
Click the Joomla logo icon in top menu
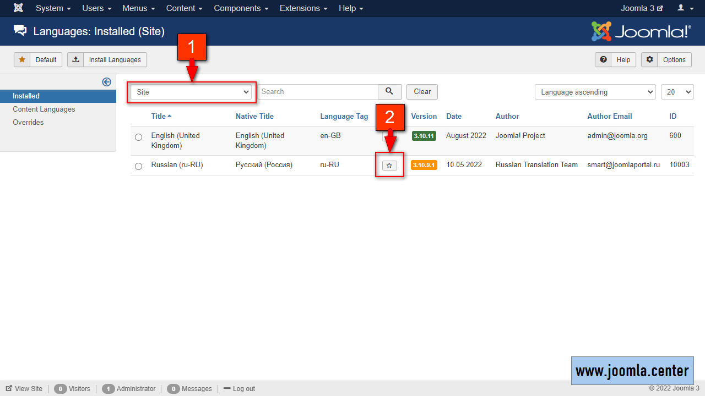18,8
